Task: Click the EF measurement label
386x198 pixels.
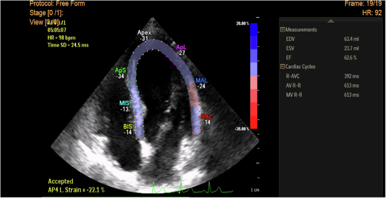Action: tap(288, 58)
